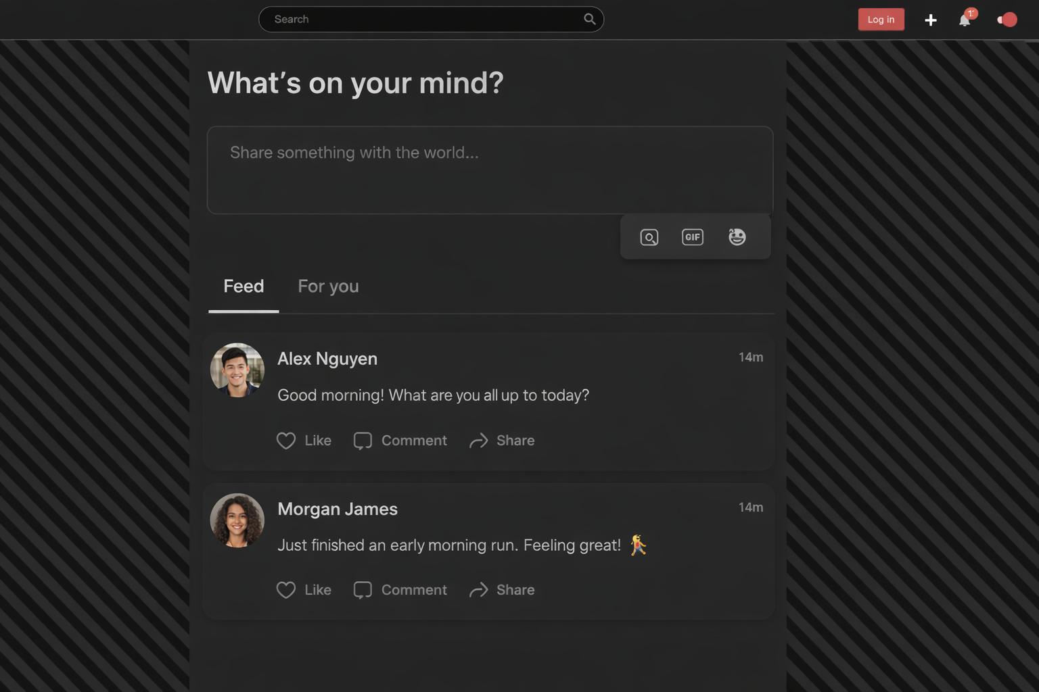Click the text 'Good morning! What are you all up to today?'
Image resolution: width=1039 pixels, height=692 pixels.
point(433,395)
